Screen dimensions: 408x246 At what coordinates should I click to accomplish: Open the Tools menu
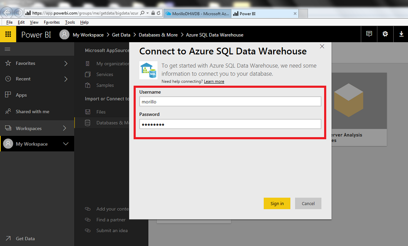70,22
